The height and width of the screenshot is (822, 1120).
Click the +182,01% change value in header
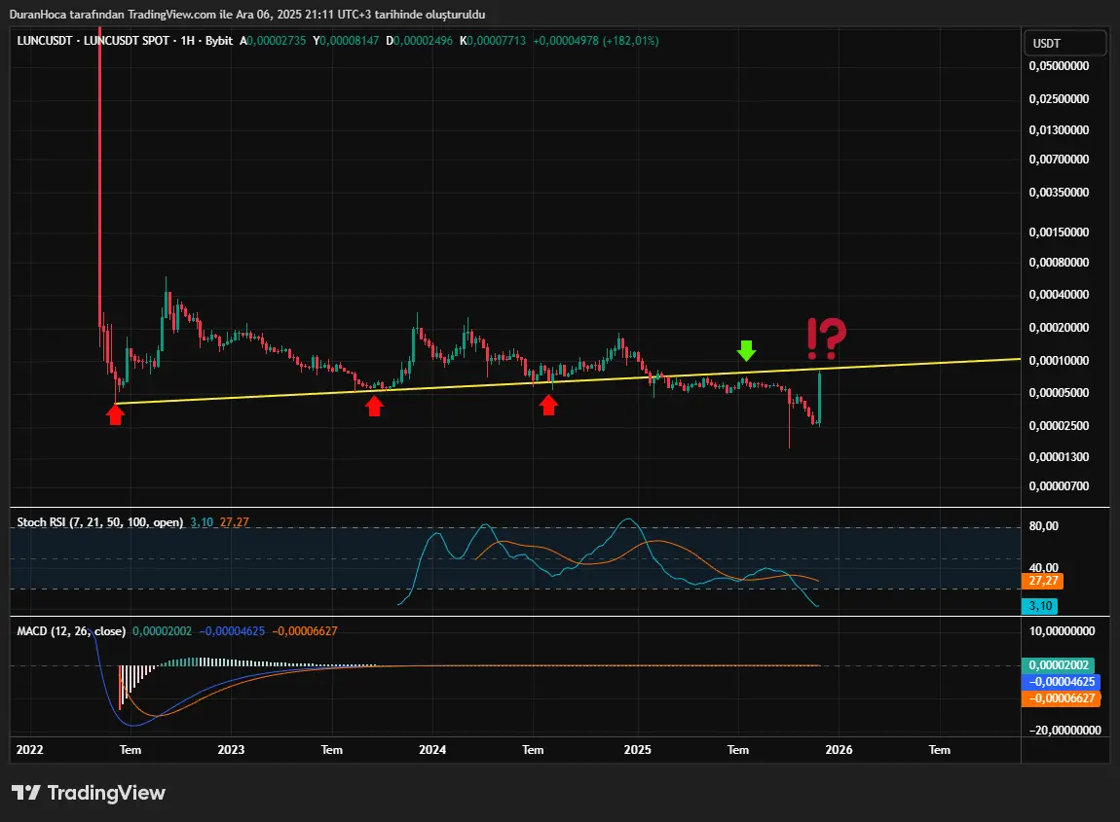pyautogui.click(x=631, y=41)
